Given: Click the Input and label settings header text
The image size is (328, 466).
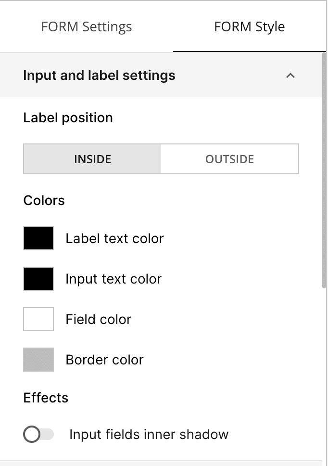Looking at the screenshot, I should pos(99,76).
